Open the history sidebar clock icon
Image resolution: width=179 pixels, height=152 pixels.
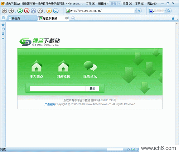point(3,29)
